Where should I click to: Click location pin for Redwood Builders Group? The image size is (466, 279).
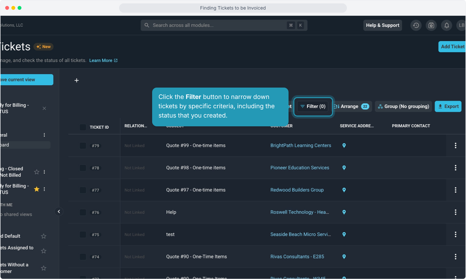tap(344, 190)
